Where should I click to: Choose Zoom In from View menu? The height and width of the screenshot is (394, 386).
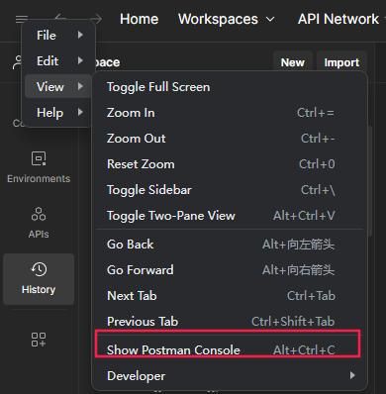click(230, 113)
